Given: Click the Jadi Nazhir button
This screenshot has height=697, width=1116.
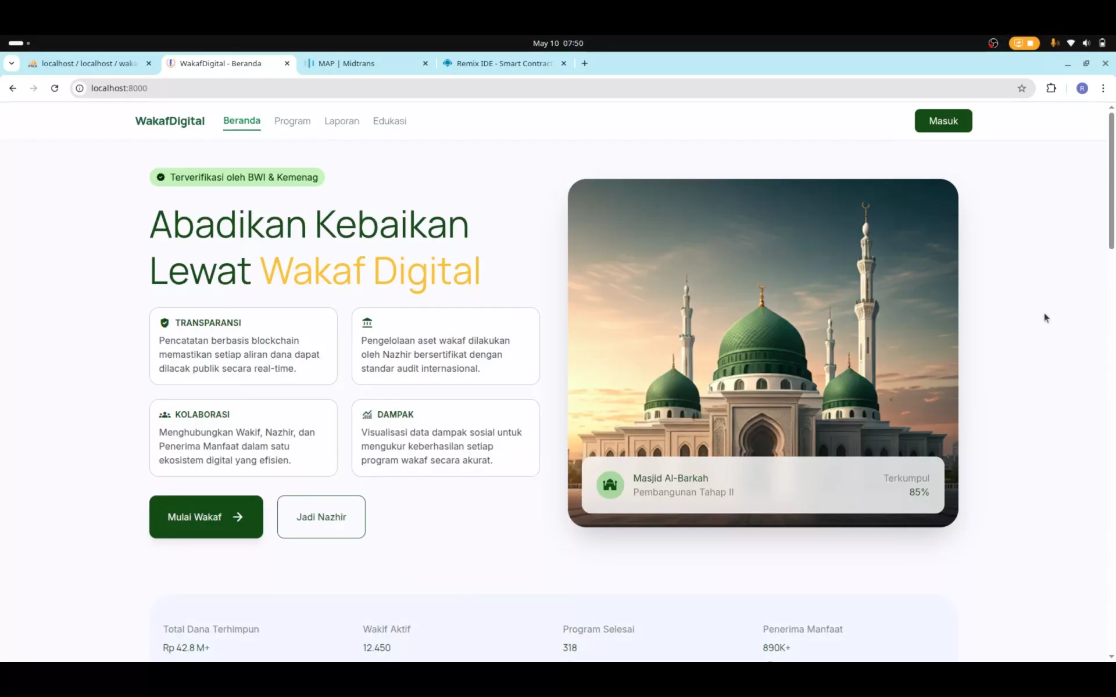Looking at the screenshot, I should point(321,517).
